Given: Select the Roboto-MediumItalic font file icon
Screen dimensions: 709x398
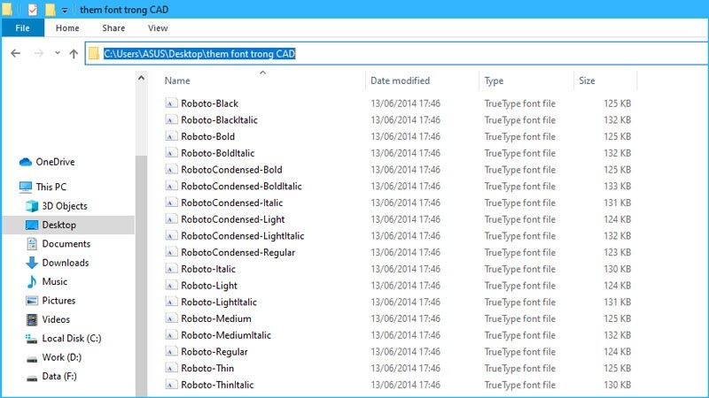Looking at the screenshot, I should click(170, 335).
